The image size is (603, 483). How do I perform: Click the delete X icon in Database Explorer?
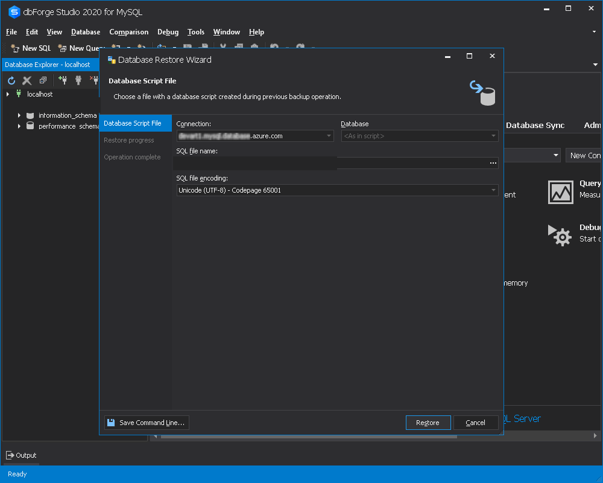pos(27,80)
